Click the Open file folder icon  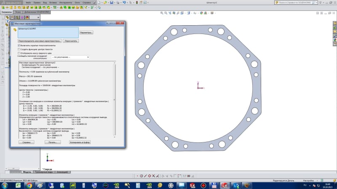(105, 3)
